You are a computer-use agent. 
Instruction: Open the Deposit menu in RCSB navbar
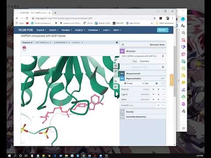pos(41,30)
